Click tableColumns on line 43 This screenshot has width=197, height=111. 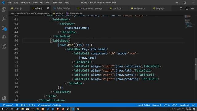(77, 28)
